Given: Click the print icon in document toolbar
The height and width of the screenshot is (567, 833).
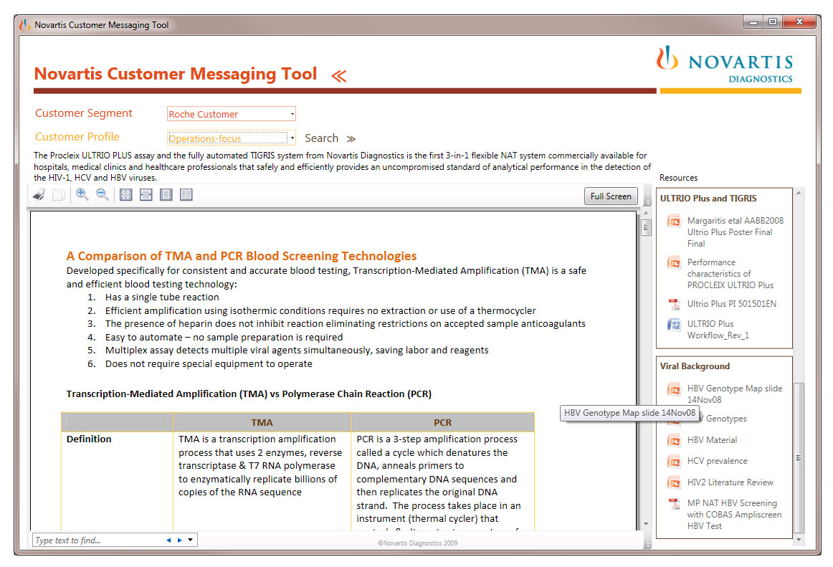Looking at the screenshot, I should [x=39, y=195].
